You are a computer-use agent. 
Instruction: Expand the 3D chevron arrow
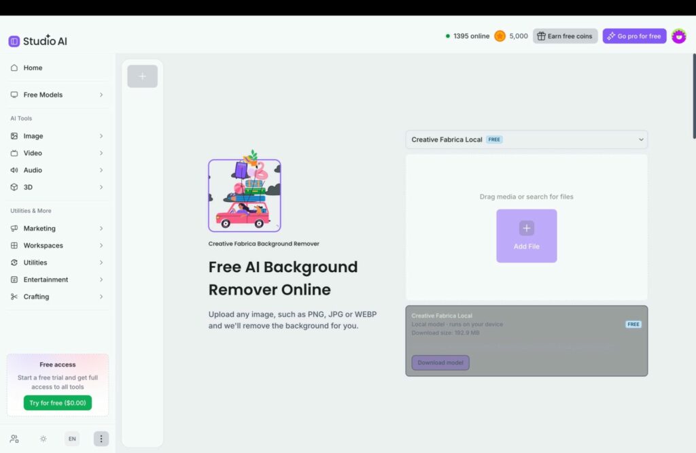(101, 187)
